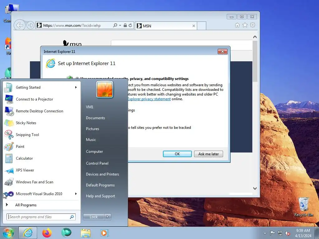Open Remote Desktop Connection
The width and height of the screenshot is (319, 239).
(42, 111)
